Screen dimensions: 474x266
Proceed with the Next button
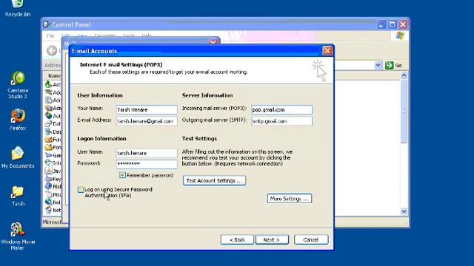pos(272,239)
